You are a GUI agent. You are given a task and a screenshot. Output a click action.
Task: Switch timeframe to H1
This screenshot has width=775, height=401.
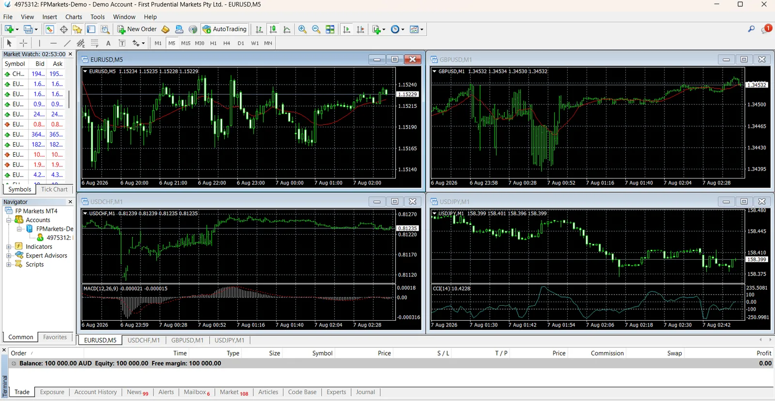(213, 43)
